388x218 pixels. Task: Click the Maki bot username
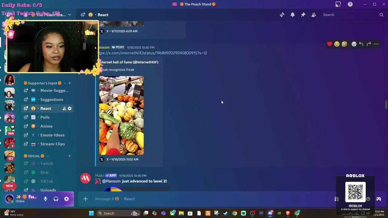(x=99, y=176)
